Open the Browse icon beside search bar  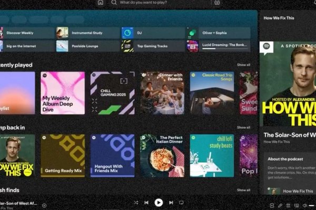217,3
